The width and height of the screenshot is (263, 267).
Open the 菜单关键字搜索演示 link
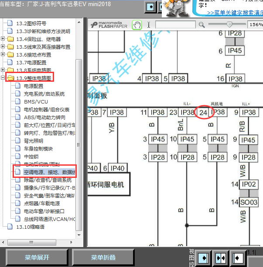click(235, 13)
